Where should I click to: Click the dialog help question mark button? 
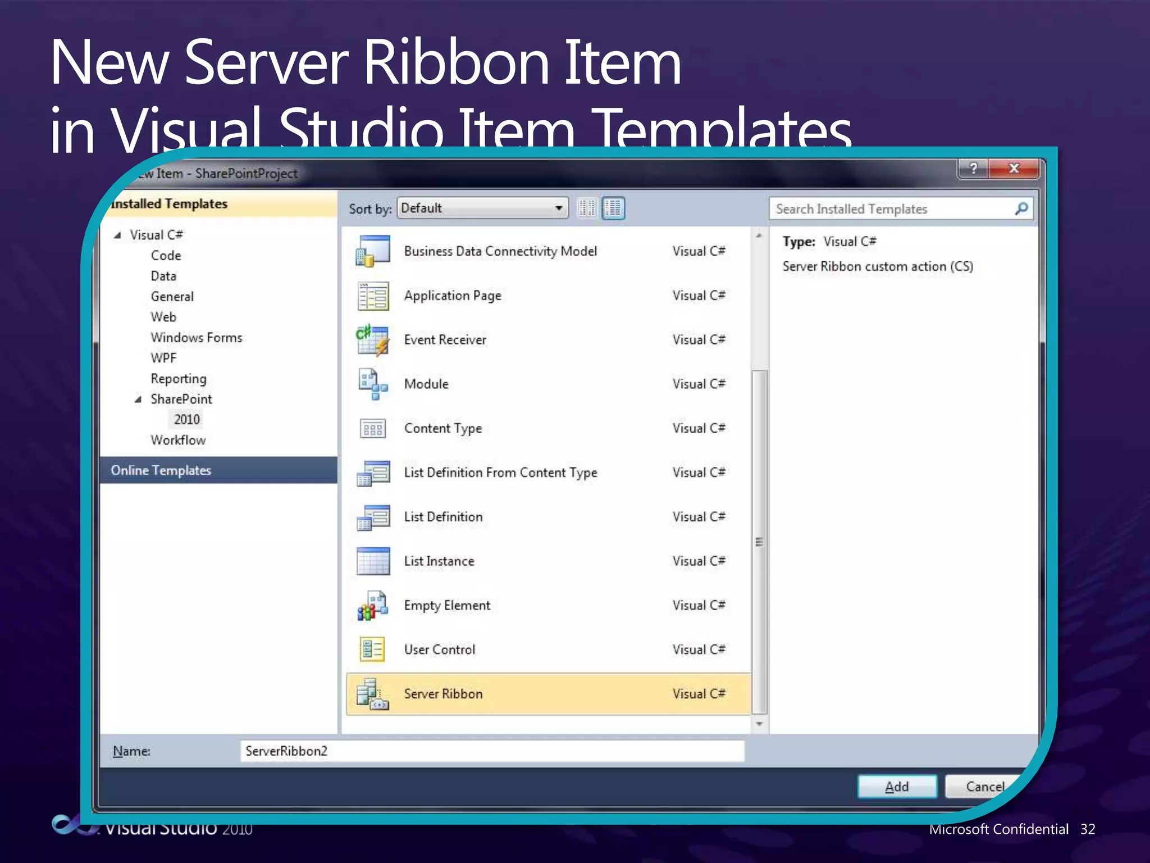973,169
